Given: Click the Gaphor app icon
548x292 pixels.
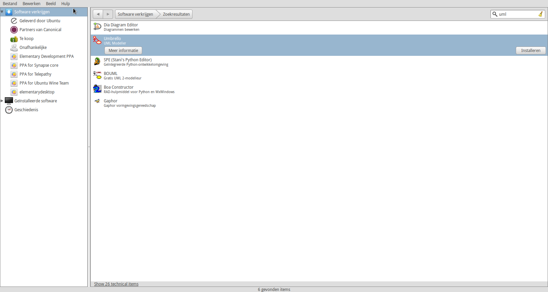Looking at the screenshot, I should [x=97, y=101].
